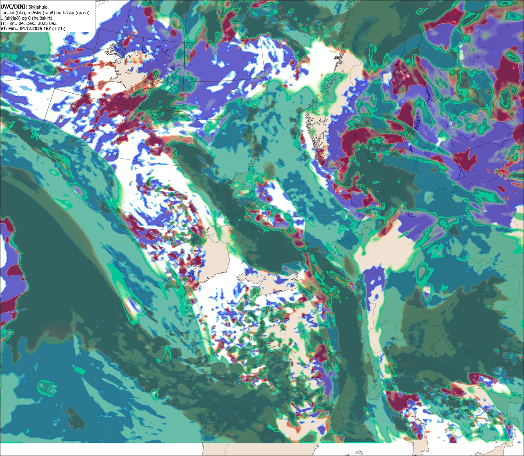Click the 'UWC/DINI:' model title text

pos(14,7)
